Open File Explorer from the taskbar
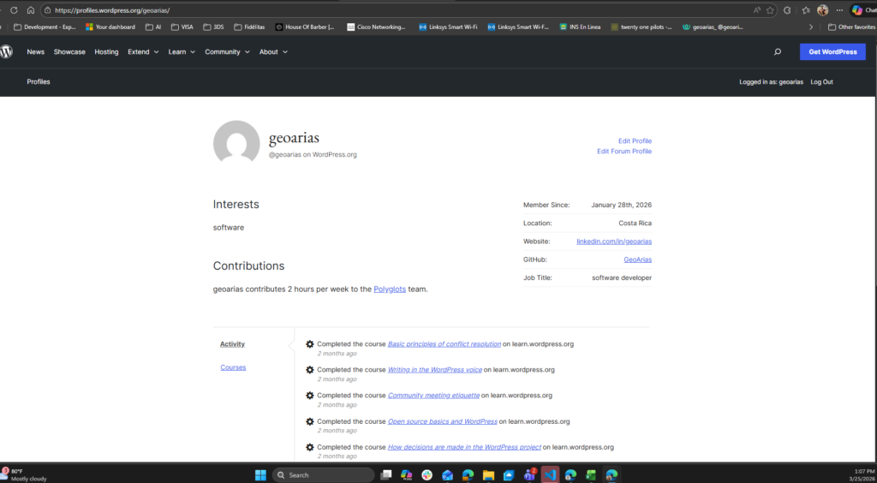 click(x=488, y=474)
